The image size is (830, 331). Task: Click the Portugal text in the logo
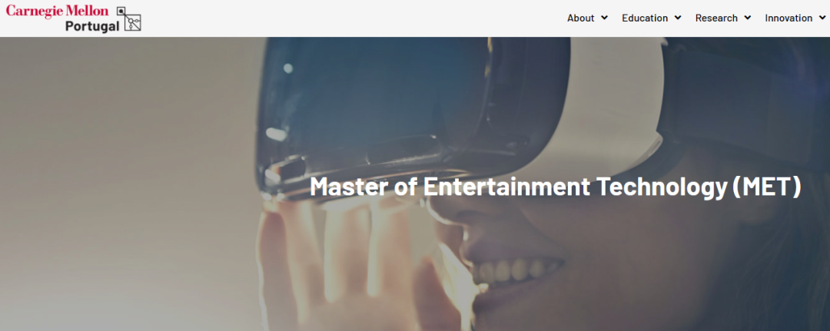point(92,26)
